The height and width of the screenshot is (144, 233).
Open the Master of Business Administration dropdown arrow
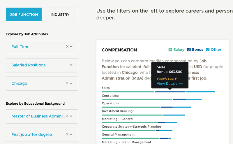(x=71, y=116)
